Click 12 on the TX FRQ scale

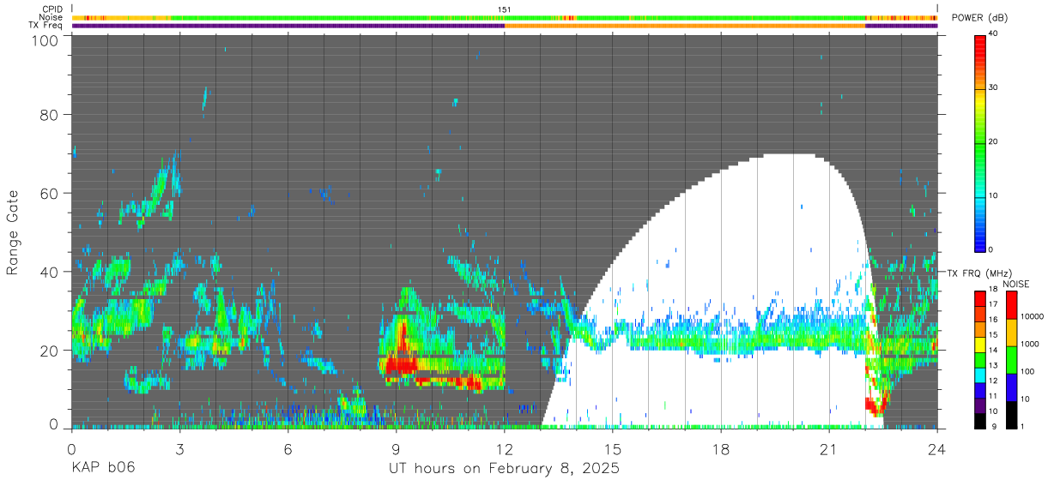pos(993,381)
